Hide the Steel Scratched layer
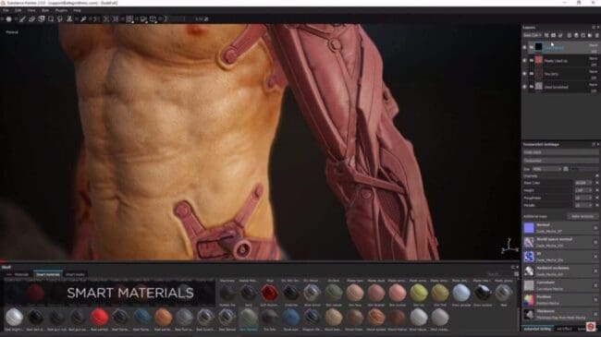This screenshot has height=337, width=601. coord(525,87)
